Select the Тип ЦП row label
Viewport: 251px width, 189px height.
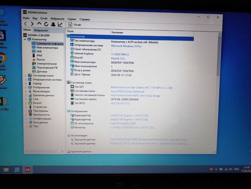point(79,87)
